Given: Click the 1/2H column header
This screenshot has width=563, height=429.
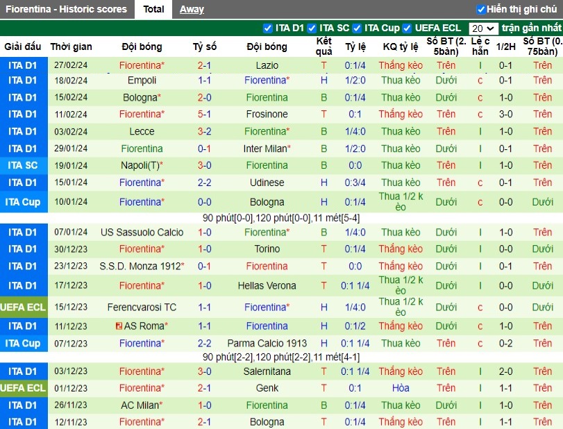Looking at the screenshot, I should point(505,47).
